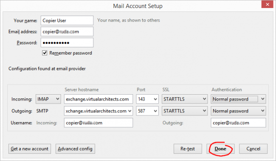Open outgoing Authentication Normal password dropdown
Viewport: 276px width, 161px height.
click(238, 111)
